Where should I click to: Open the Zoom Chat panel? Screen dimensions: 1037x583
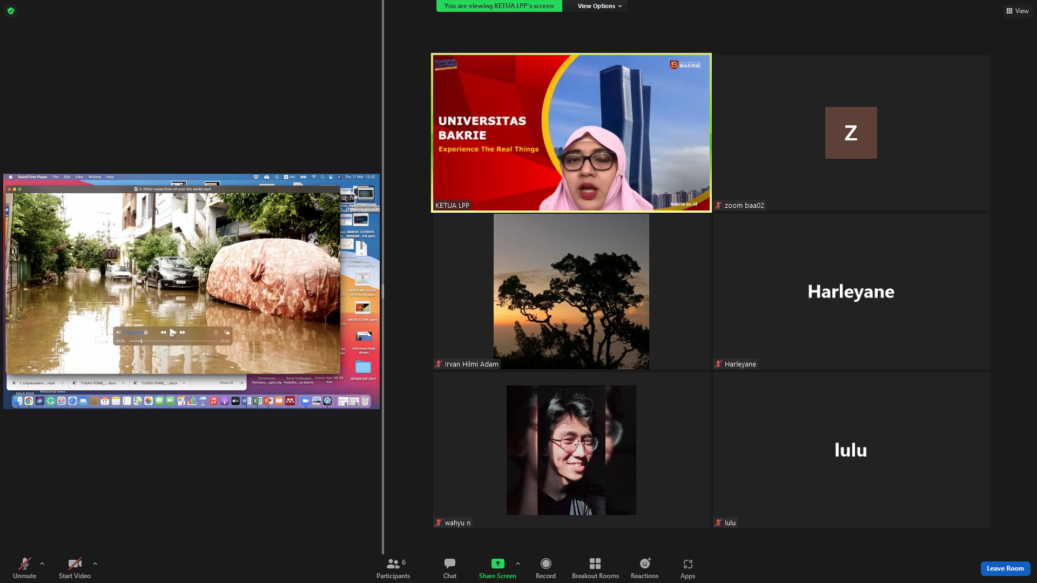(450, 568)
